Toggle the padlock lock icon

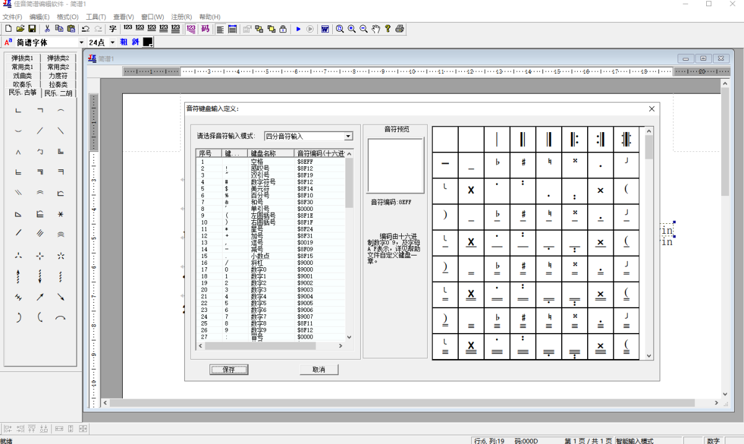pos(283,29)
